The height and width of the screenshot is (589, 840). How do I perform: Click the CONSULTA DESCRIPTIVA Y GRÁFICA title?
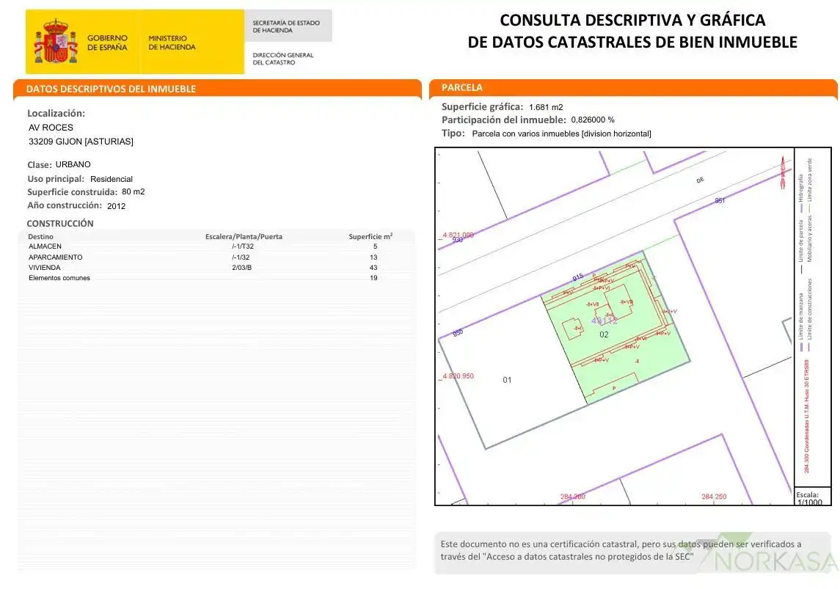point(632,20)
